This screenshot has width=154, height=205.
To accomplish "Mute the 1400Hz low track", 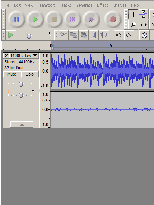I will coord(12,74).
